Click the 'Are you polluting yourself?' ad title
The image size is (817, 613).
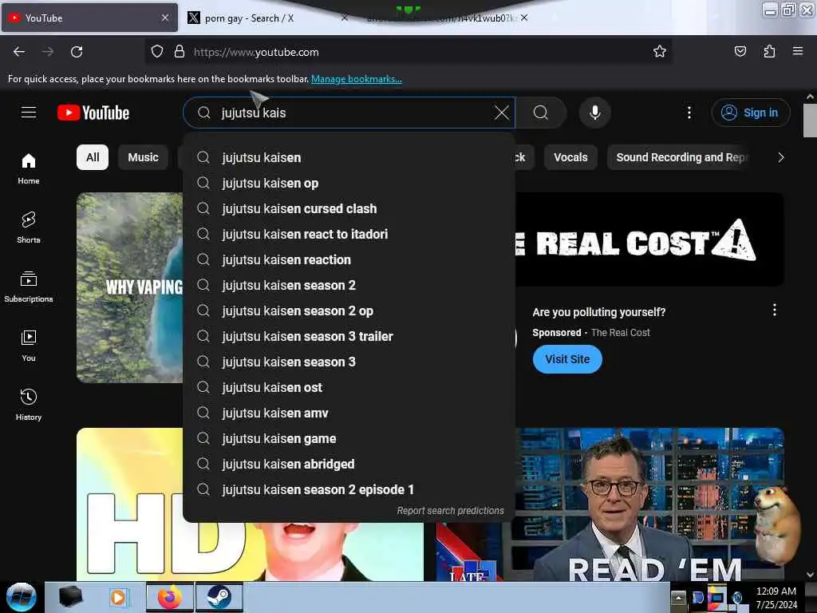coord(598,312)
